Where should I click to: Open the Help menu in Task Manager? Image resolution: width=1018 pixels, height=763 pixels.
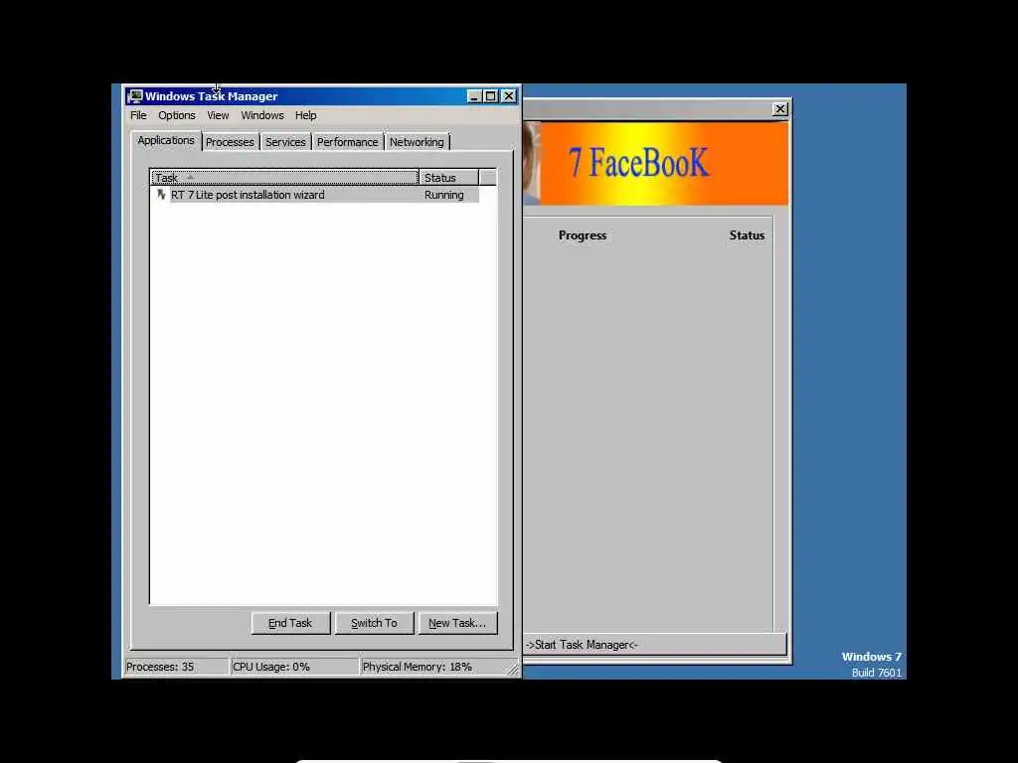tap(306, 115)
